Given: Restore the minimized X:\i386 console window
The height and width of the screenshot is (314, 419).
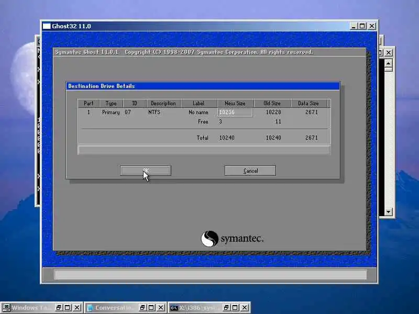Looking at the screenshot, I should [x=226, y=307].
